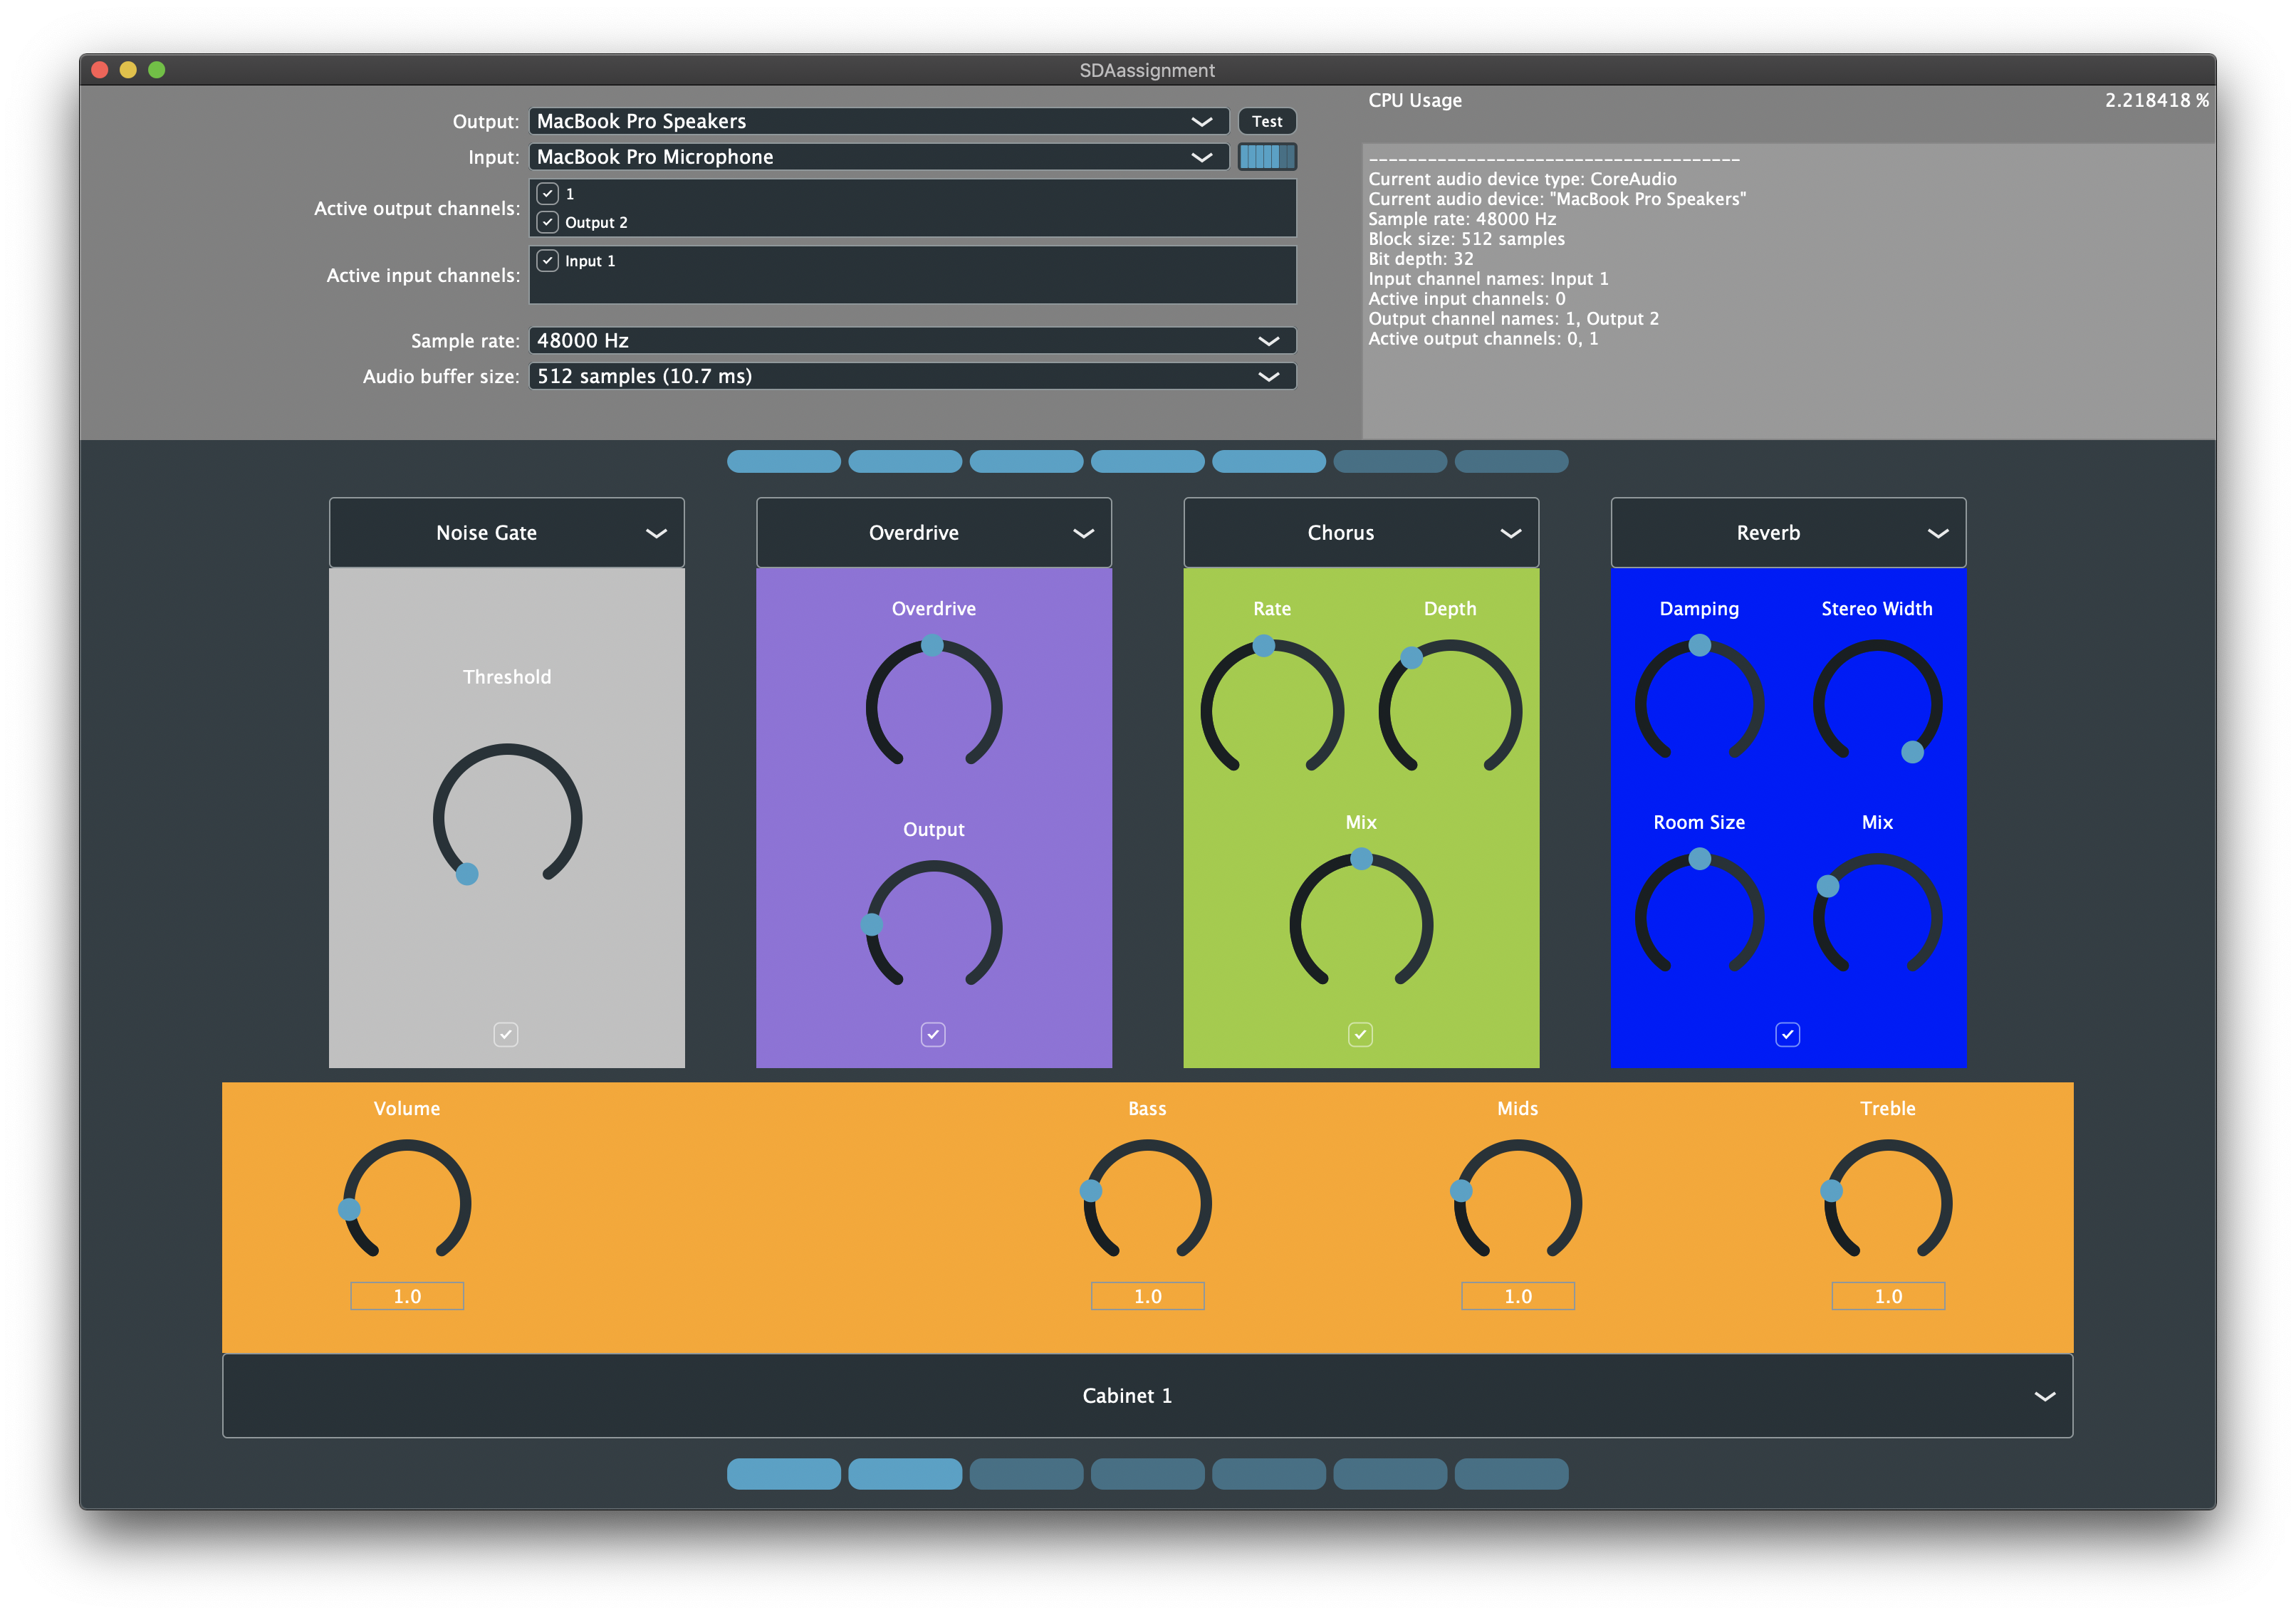Screen dimensions: 2296x1615
Task: Expand the Sample rate dropdown
Action: 912,340
